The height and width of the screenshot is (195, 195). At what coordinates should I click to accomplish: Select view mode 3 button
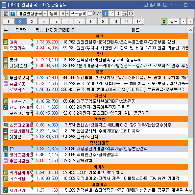[x=118, y=14]
